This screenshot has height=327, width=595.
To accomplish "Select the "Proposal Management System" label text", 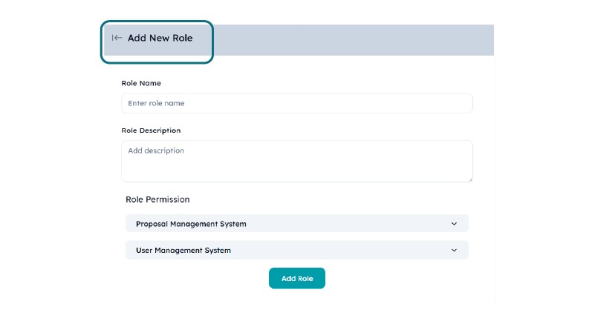I will point(191,224).
